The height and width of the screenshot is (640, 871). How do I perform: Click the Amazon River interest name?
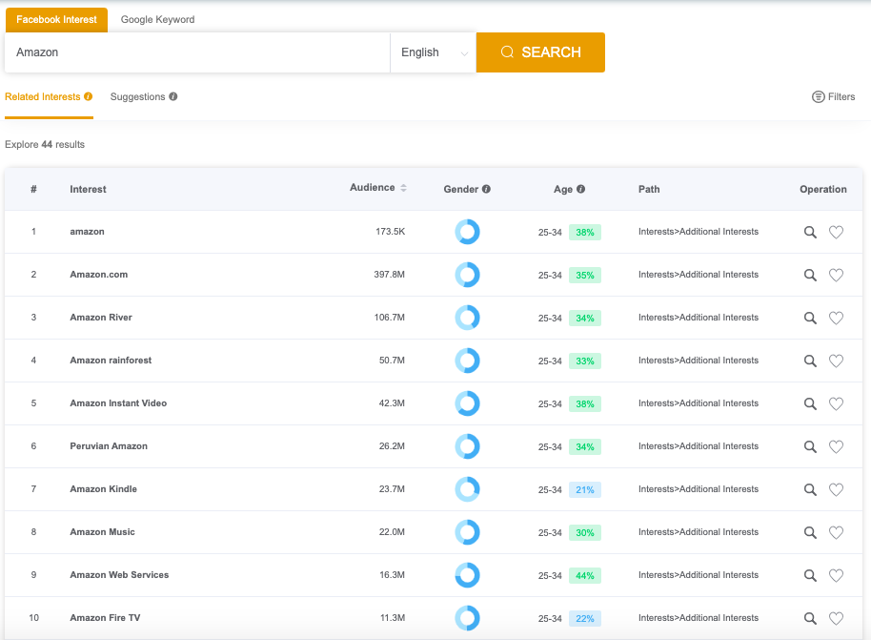click(x=101, y=318)
